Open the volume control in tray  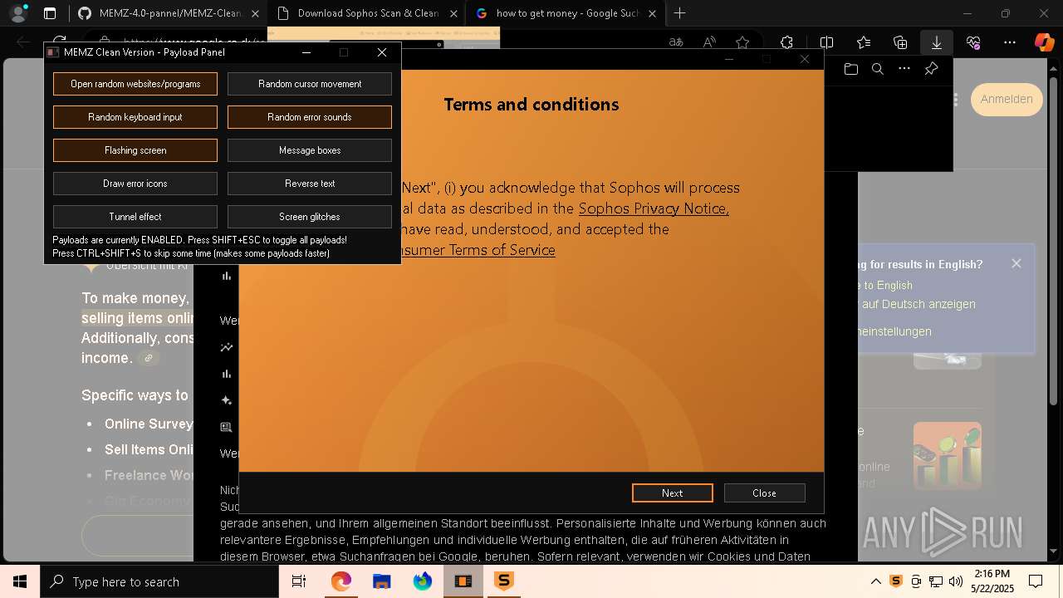point(956,581)
